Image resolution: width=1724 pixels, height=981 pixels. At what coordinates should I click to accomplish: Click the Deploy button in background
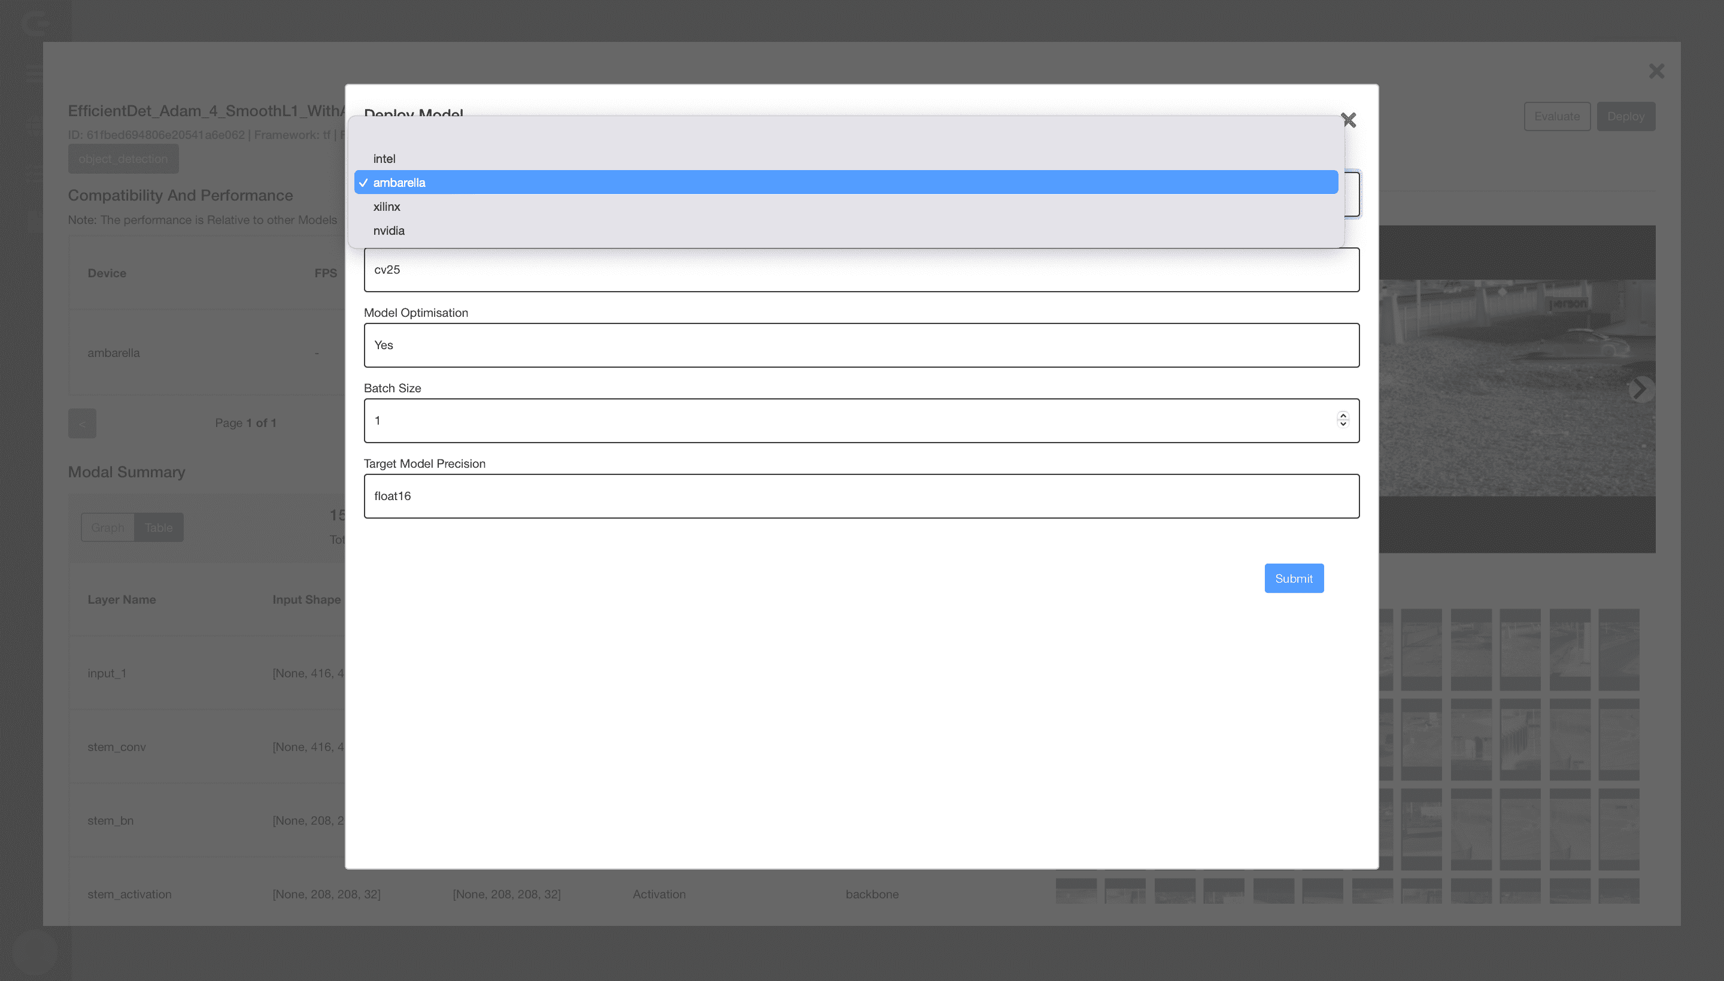pos(1626,116)
